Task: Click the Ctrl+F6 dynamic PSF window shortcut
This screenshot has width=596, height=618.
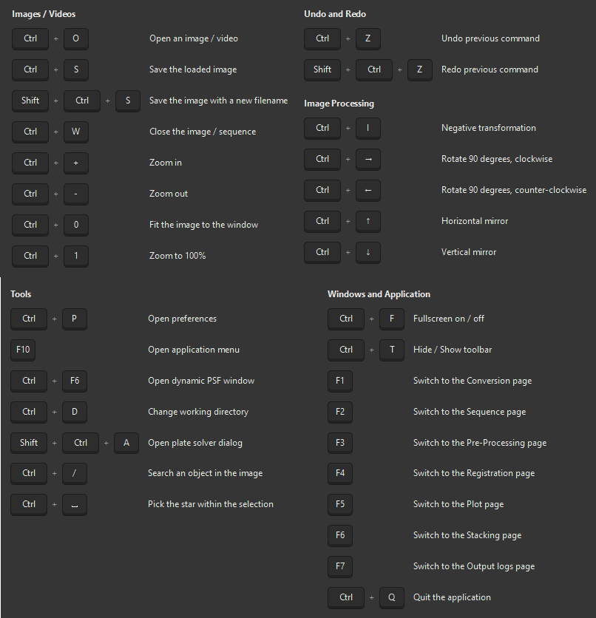Action: tap(52, 381)
